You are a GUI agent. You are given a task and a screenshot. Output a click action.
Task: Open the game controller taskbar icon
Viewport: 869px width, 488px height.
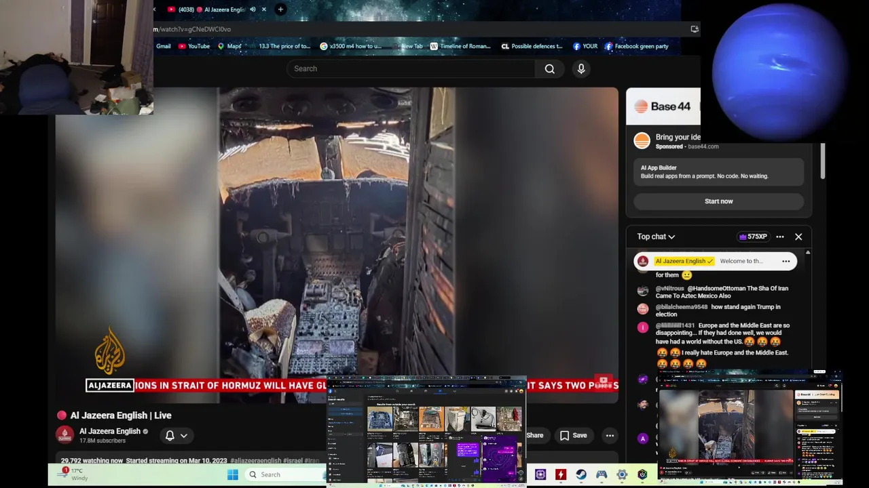click(602, 474)
